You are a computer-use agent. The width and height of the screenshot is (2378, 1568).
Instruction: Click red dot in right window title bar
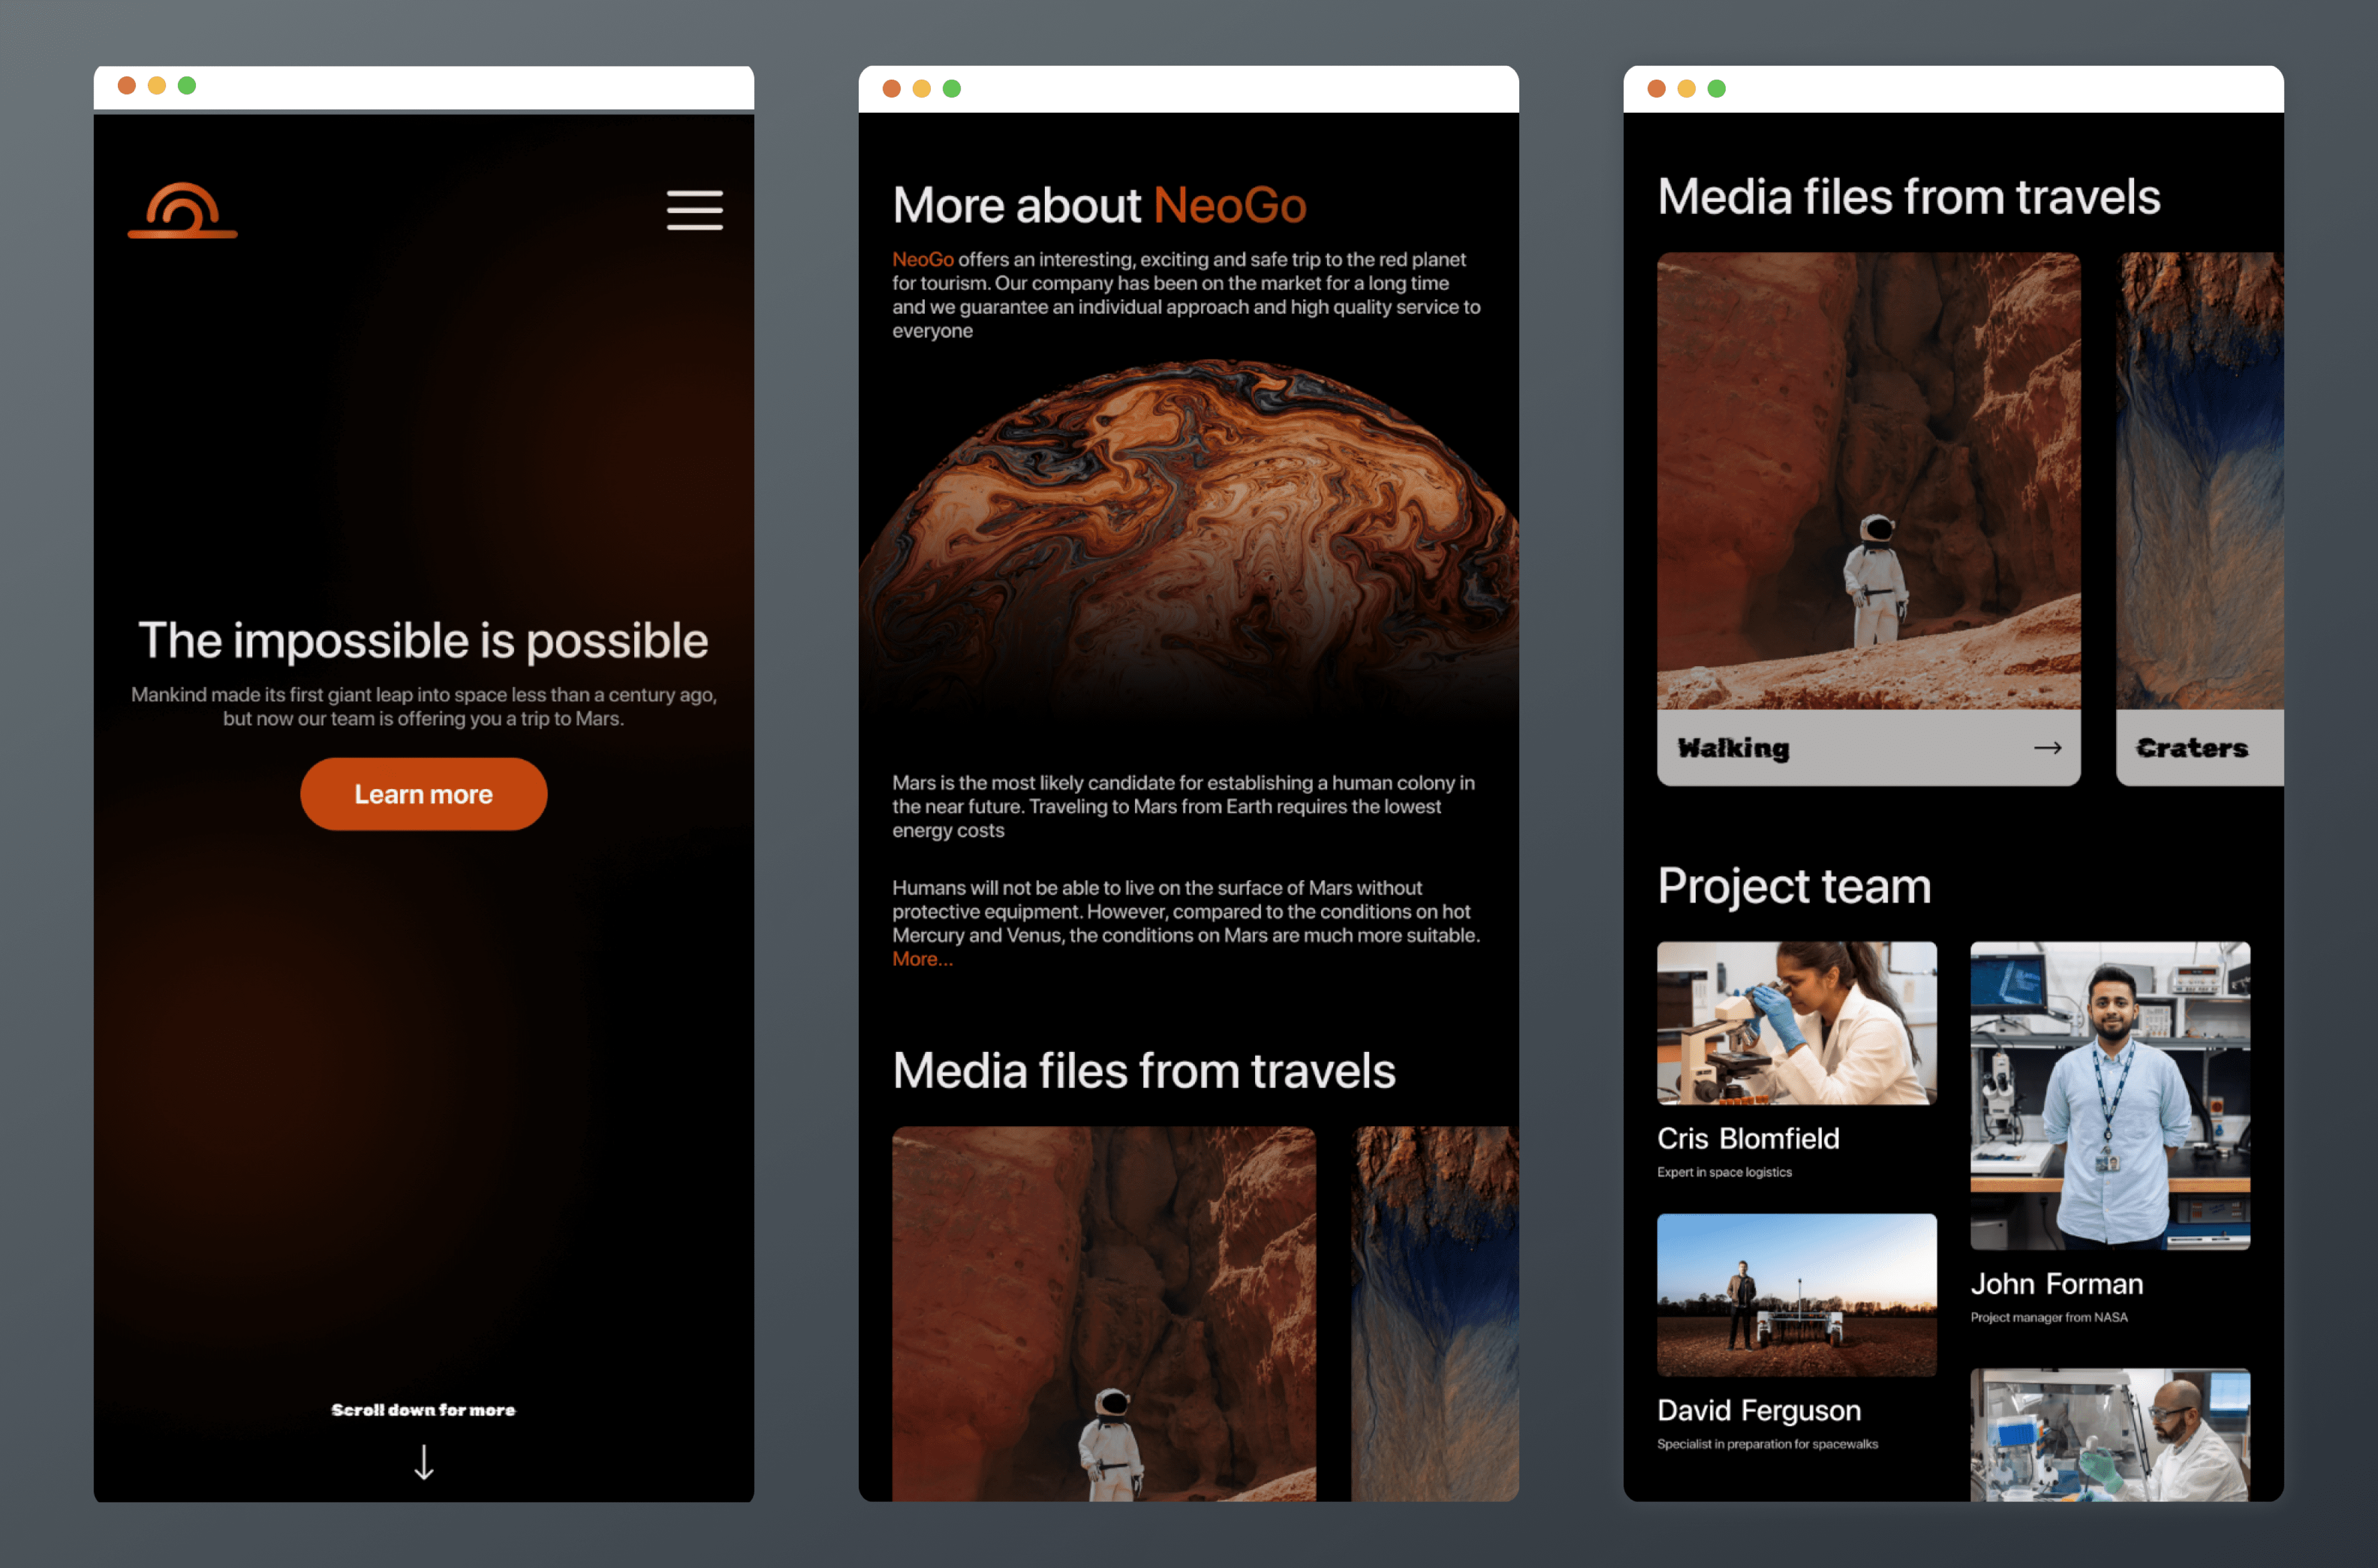click(1656, 89)
